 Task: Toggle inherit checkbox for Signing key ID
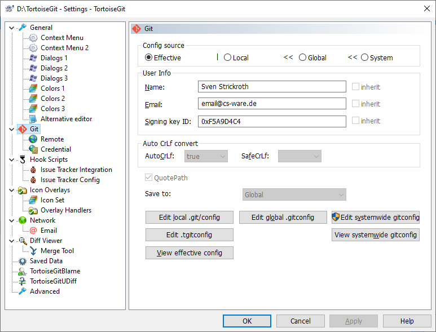(355, 121)
